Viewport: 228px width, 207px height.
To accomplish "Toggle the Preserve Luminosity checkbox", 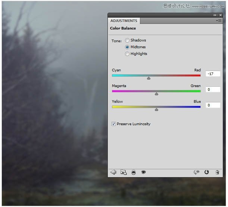I will [x=114, y=124].
